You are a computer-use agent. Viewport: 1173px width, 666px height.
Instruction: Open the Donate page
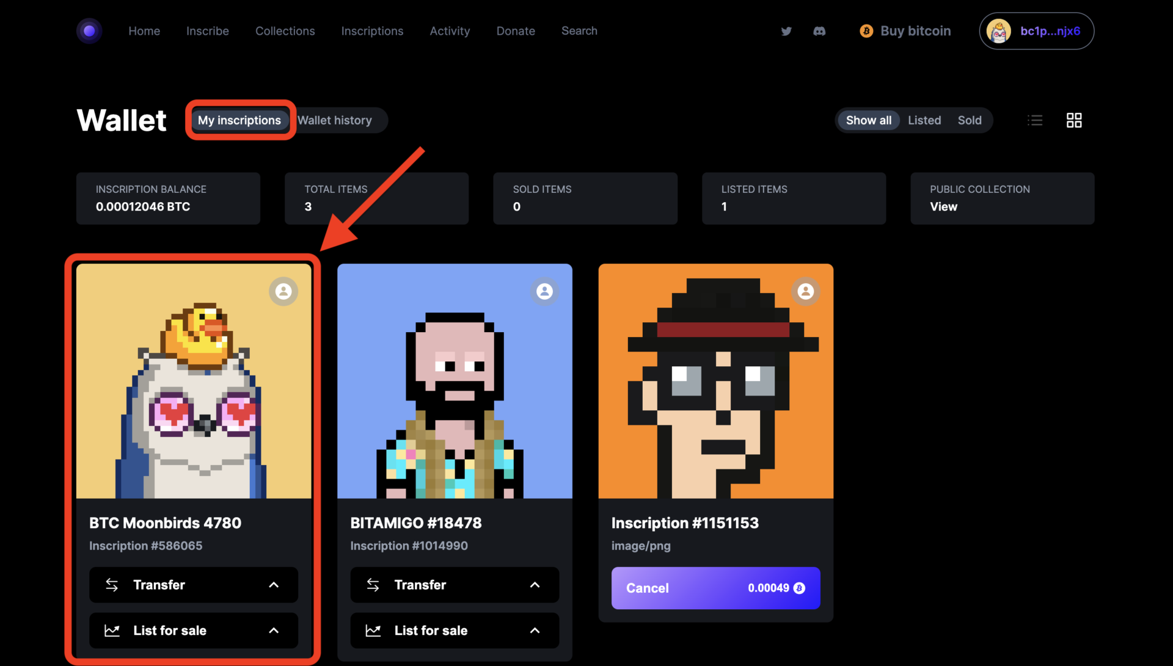pos(516,31)
